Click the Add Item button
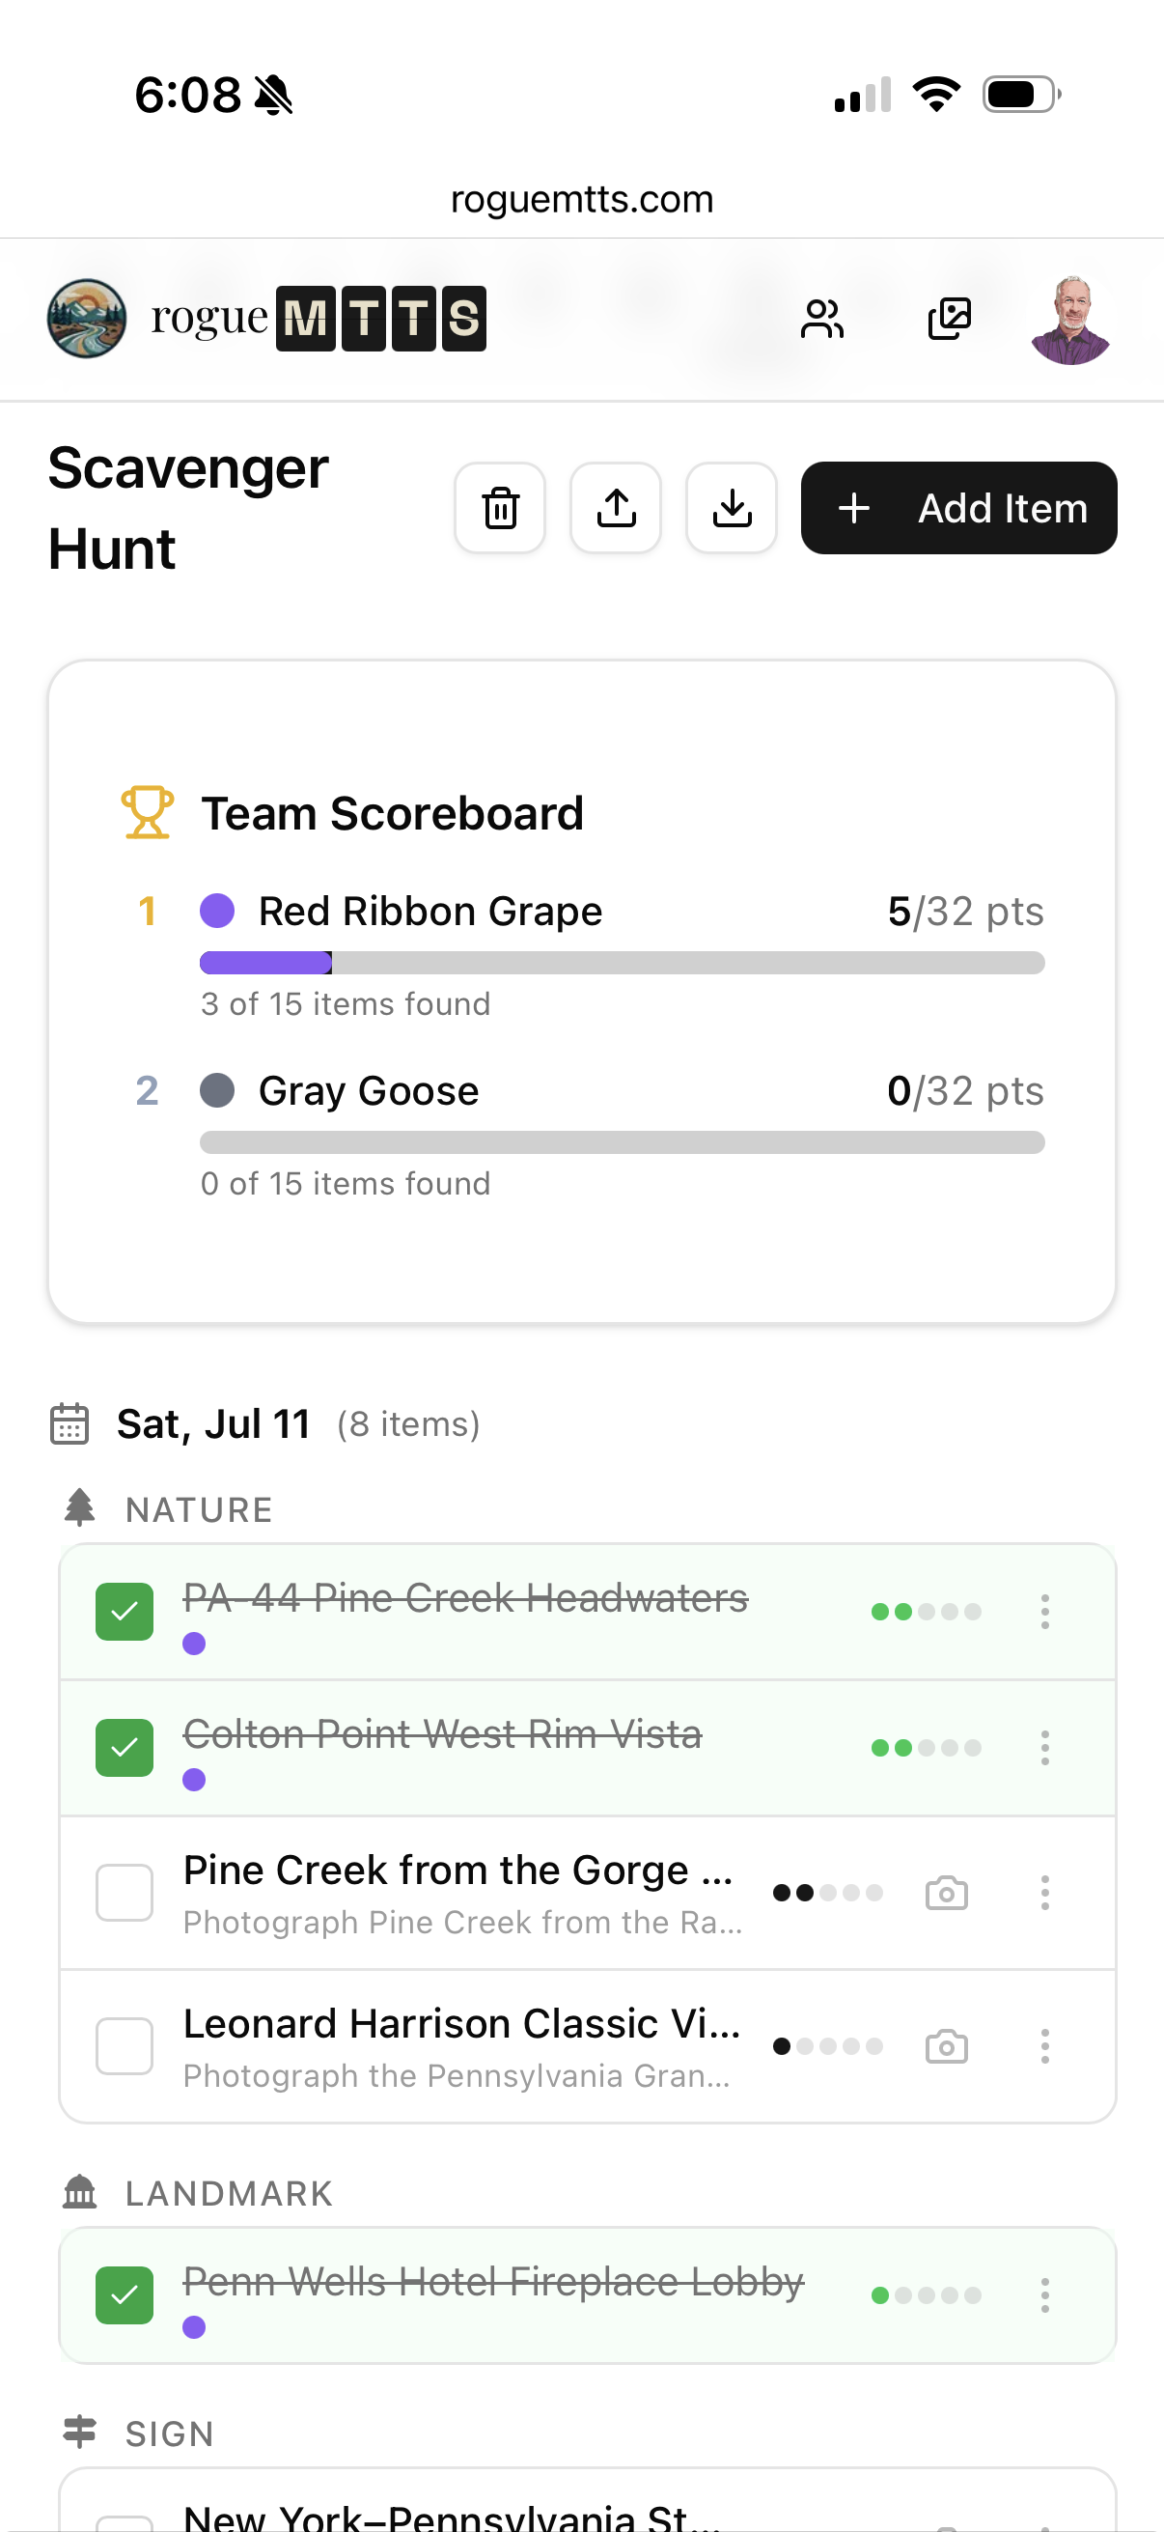 pos(958,508)
